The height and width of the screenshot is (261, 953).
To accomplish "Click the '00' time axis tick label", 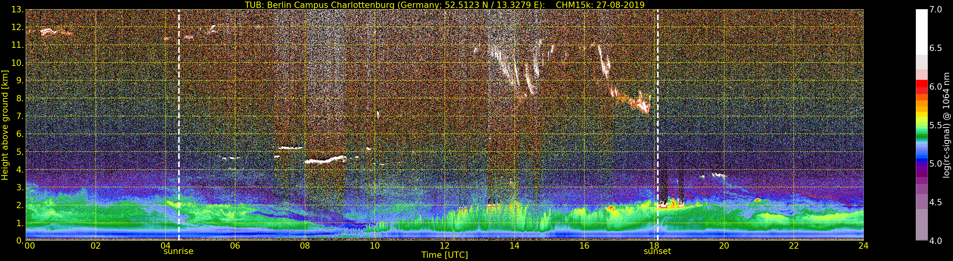I will pyautogui.click(x=30, y=246).
